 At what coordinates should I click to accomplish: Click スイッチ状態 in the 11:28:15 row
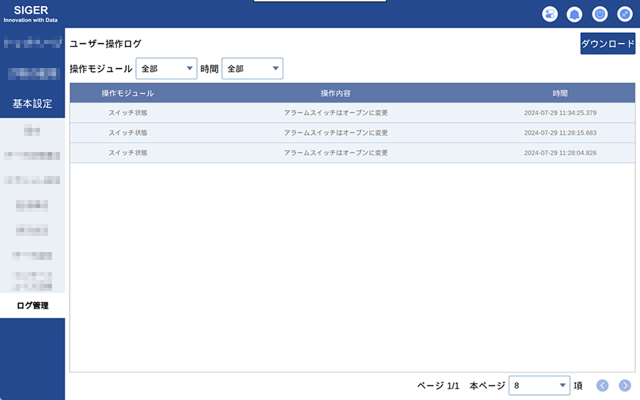(x=128, y=133)
